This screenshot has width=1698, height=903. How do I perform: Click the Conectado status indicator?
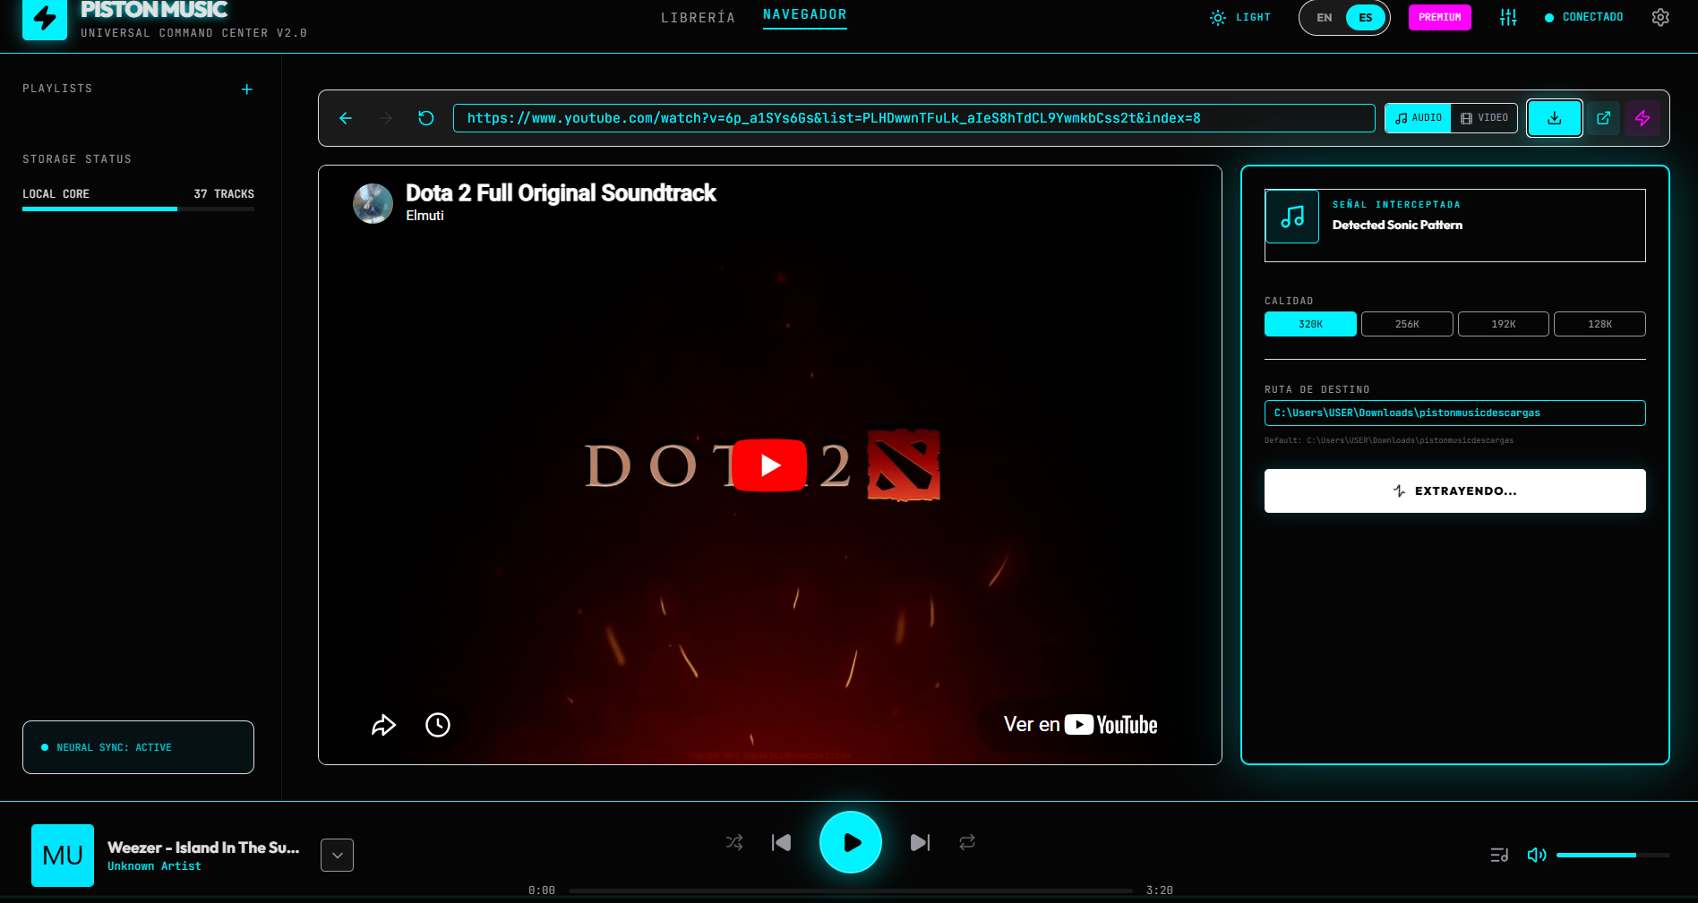tap(1583, 17)
